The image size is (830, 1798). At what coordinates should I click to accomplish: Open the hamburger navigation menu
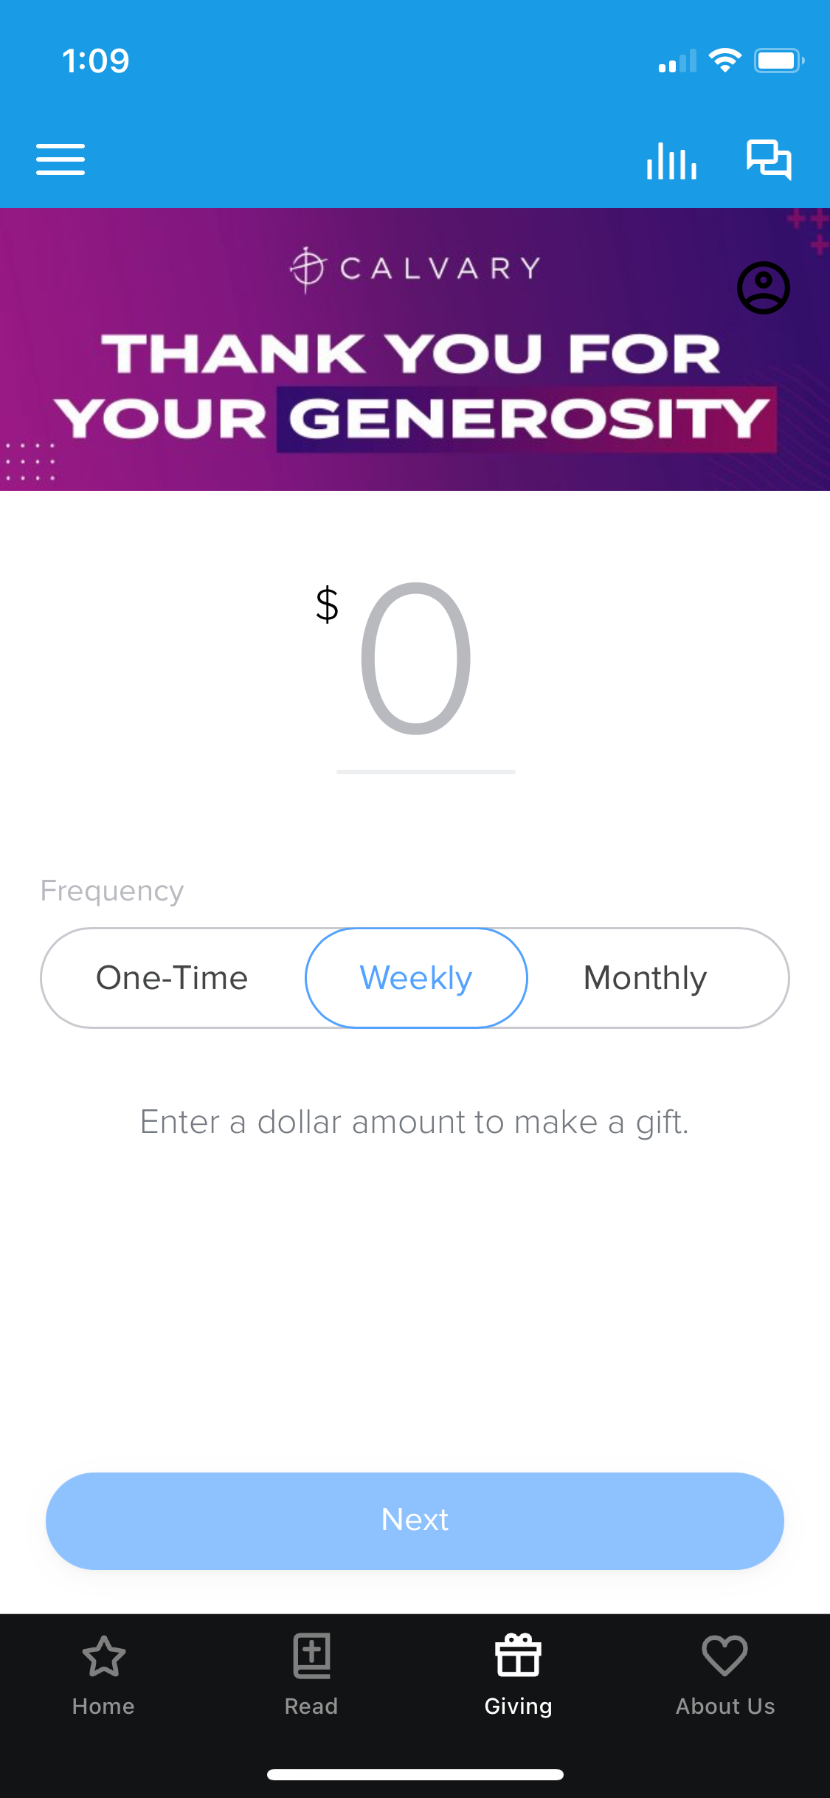(60, 159)
